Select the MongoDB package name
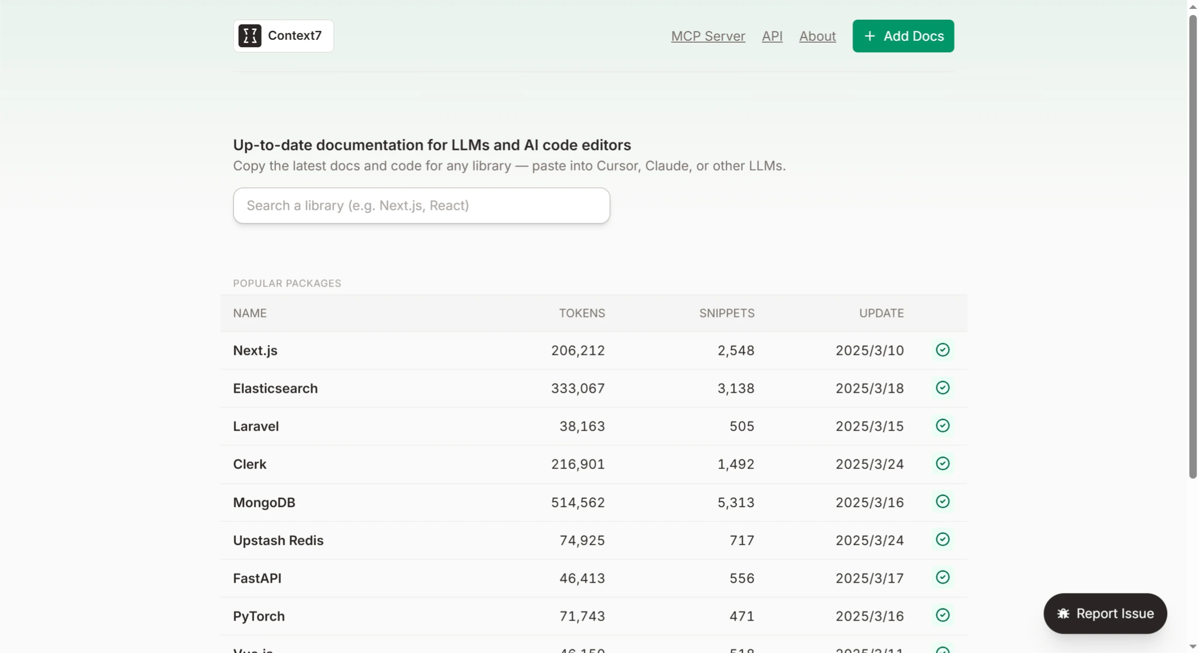 coord(264,502)
